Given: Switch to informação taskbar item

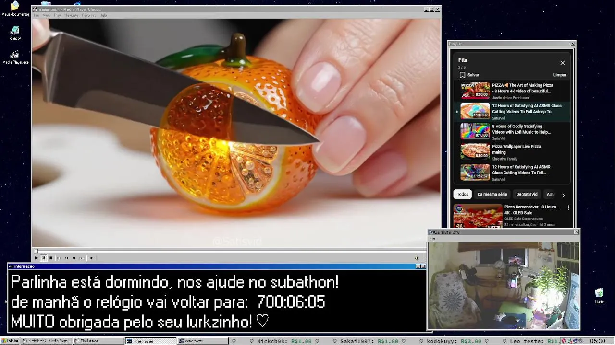Looking at the screenshot, I should [x=151, y=341].
